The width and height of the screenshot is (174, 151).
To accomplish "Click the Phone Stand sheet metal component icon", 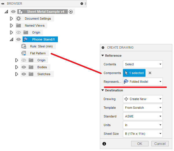I will (x=26, y=39).
